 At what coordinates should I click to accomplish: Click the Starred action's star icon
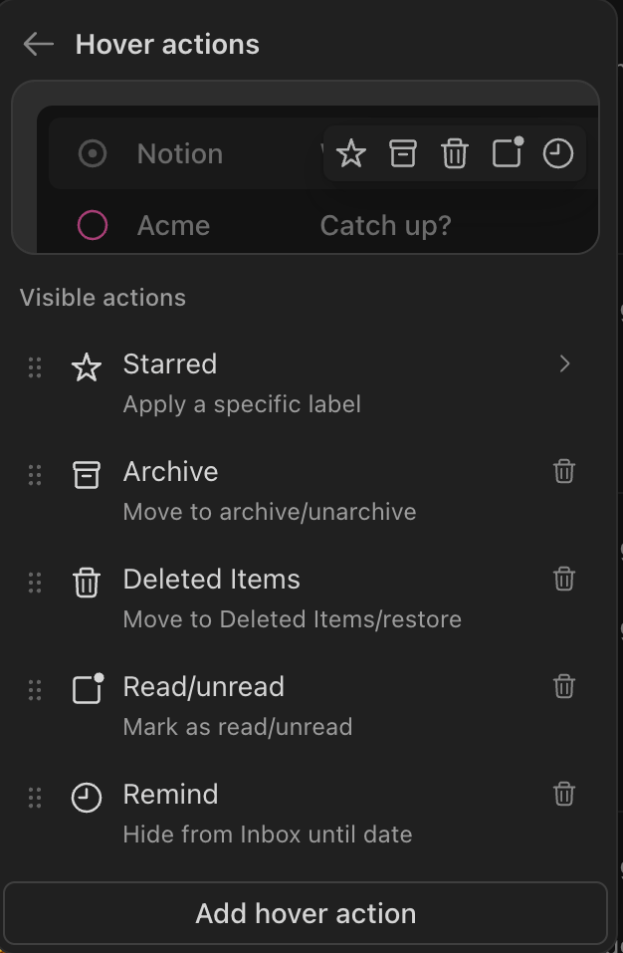[87, 366]
